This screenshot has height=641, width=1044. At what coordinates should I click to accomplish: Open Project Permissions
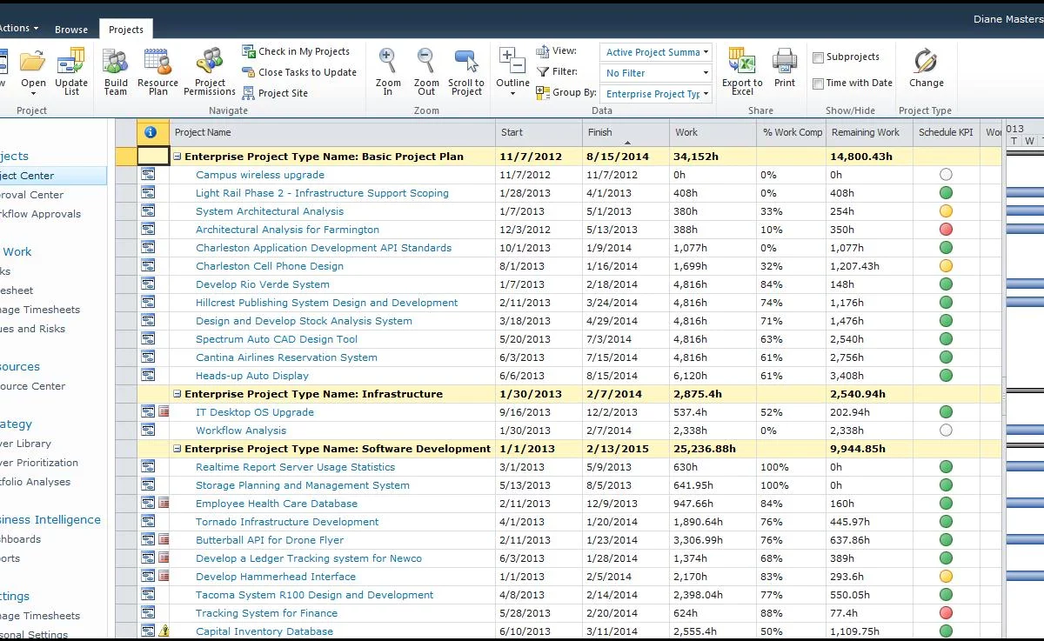pos(210,72)
